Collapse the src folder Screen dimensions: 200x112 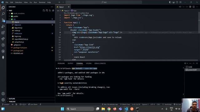click(x=9, y=19)
